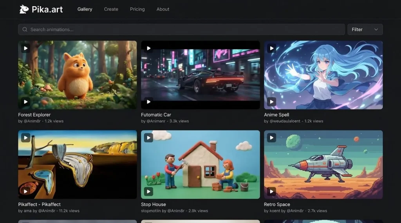Click the Forest Explorer title
Image resolution: width=401 pixels, height=223 pixels.
(34, 115)
